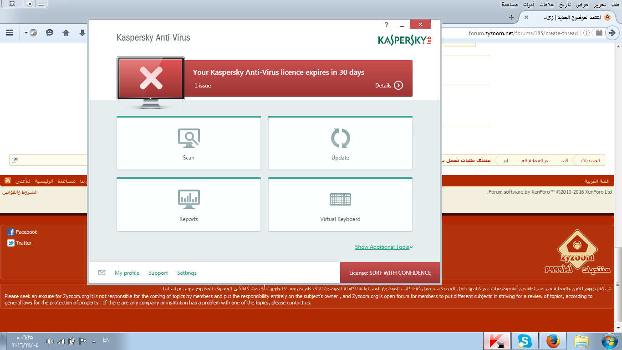This screenshot has height=350, width=622.
Task: Click the Action Center flag tray icon
Action: click(83, 341)
